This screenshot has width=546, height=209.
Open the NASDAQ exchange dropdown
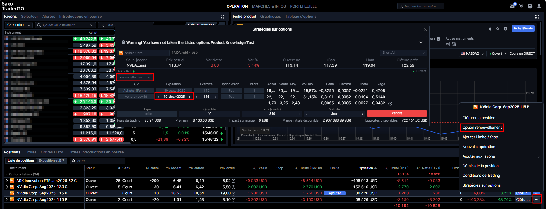pyautogui.click(x=473, y=54)
